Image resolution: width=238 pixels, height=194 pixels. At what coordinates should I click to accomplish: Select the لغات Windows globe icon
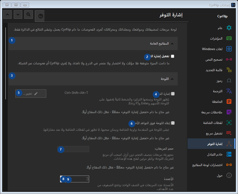tap(229, 49)
